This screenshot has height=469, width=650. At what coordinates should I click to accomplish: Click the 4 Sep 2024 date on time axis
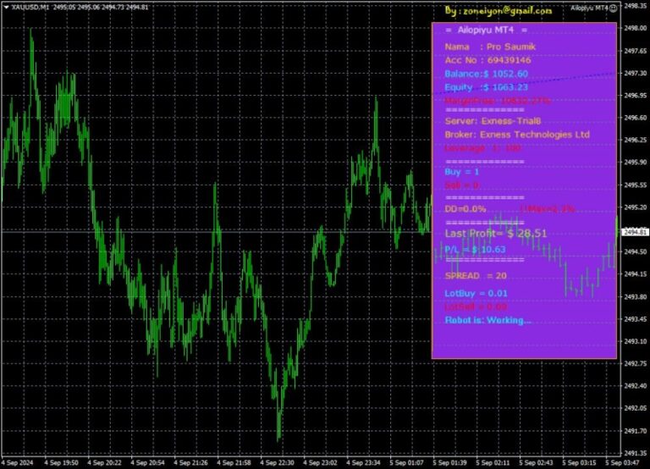point(18,463)
